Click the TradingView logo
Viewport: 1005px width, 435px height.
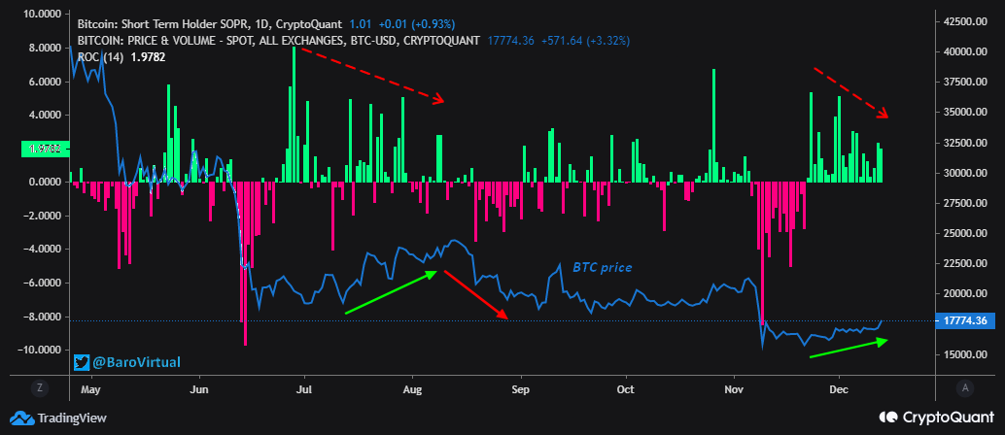pyautogui.click(x=21, y=418)
